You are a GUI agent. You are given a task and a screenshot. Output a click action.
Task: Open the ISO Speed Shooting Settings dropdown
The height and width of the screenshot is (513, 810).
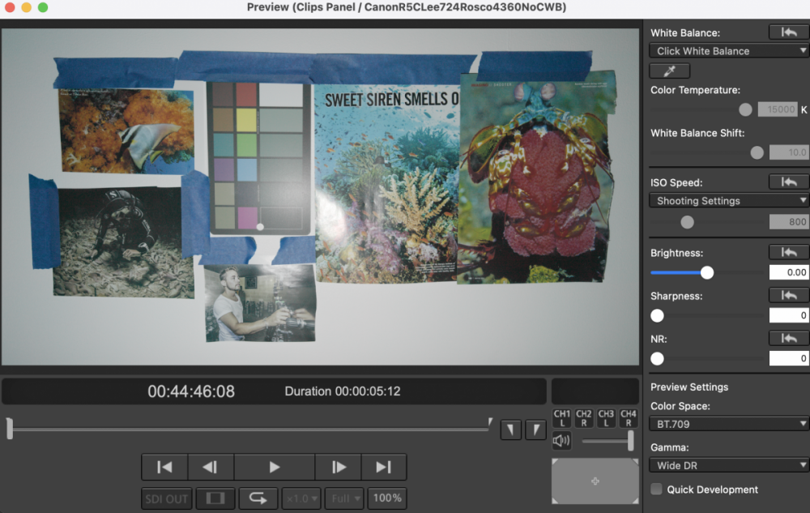[x=729, y=200]
